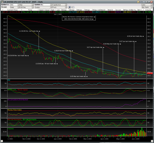This screenshot has width=154, height=143.
Task: Click 'Nymex NG Futures Contracts Expiration Dates' note
Action: tap(78, 17)
